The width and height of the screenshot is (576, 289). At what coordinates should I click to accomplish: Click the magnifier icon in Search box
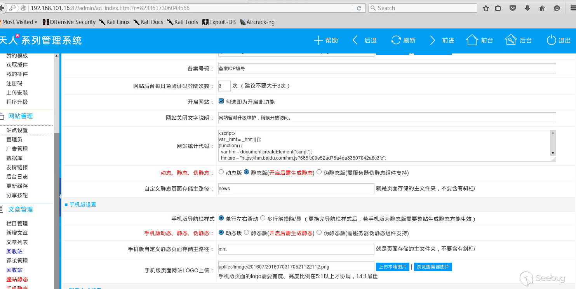tap(373, 8)
